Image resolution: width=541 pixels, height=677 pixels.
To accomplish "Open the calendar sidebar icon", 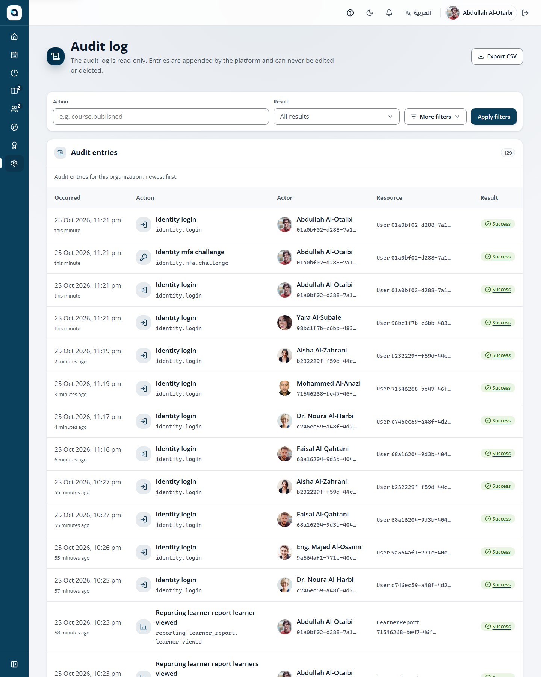I will click(14, 55).
